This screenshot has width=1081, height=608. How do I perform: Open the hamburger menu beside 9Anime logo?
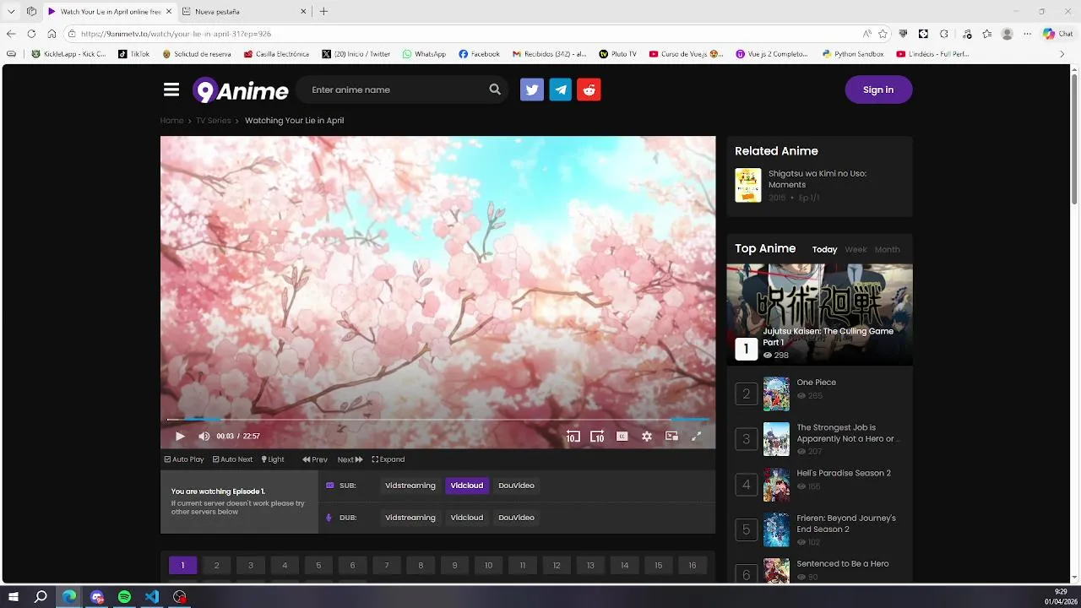171,90
